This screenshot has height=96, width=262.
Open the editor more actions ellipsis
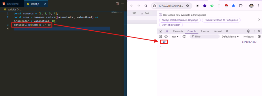[122, 4]
